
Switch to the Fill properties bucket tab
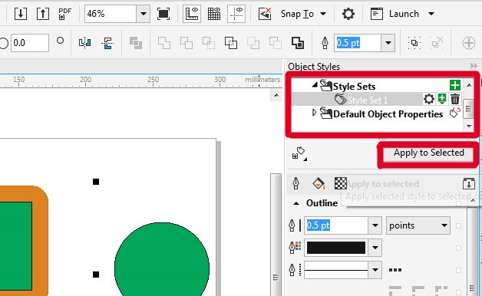[x=319, y=183]
